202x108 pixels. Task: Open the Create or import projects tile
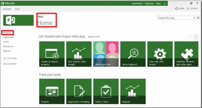(x=52, y=54)
